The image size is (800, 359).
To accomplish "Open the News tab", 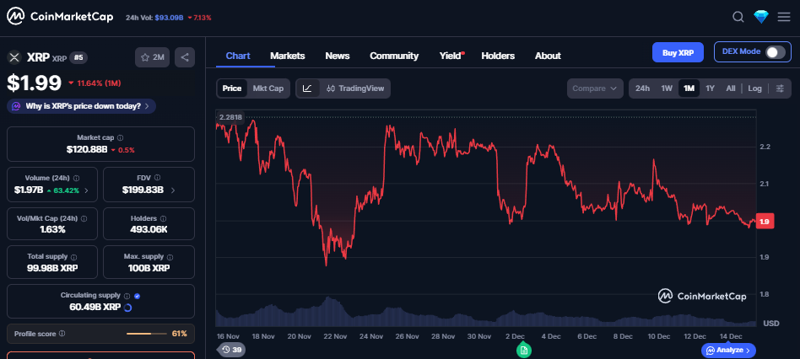I will click(338, 56).
